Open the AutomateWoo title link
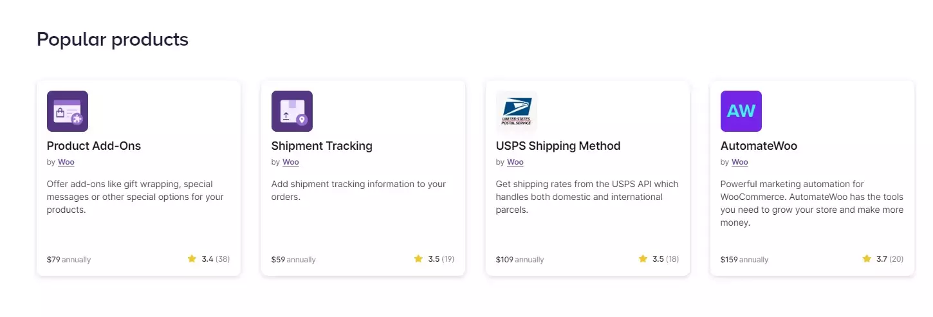This screenshot has width=933, height=317. (x=759, y=146)
